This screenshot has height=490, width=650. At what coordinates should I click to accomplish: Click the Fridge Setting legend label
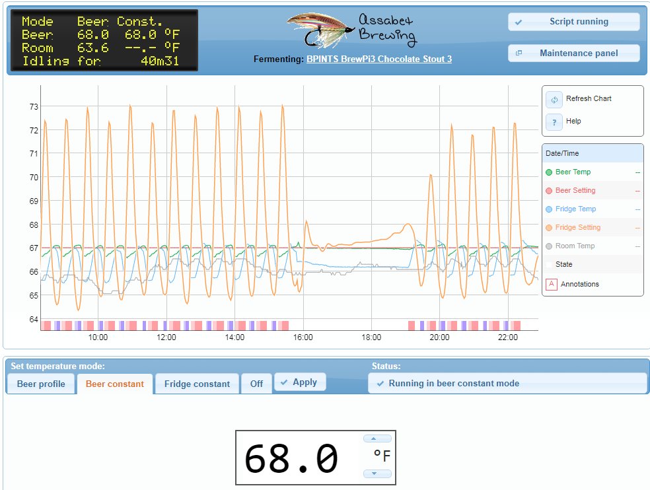coord(578,228)
